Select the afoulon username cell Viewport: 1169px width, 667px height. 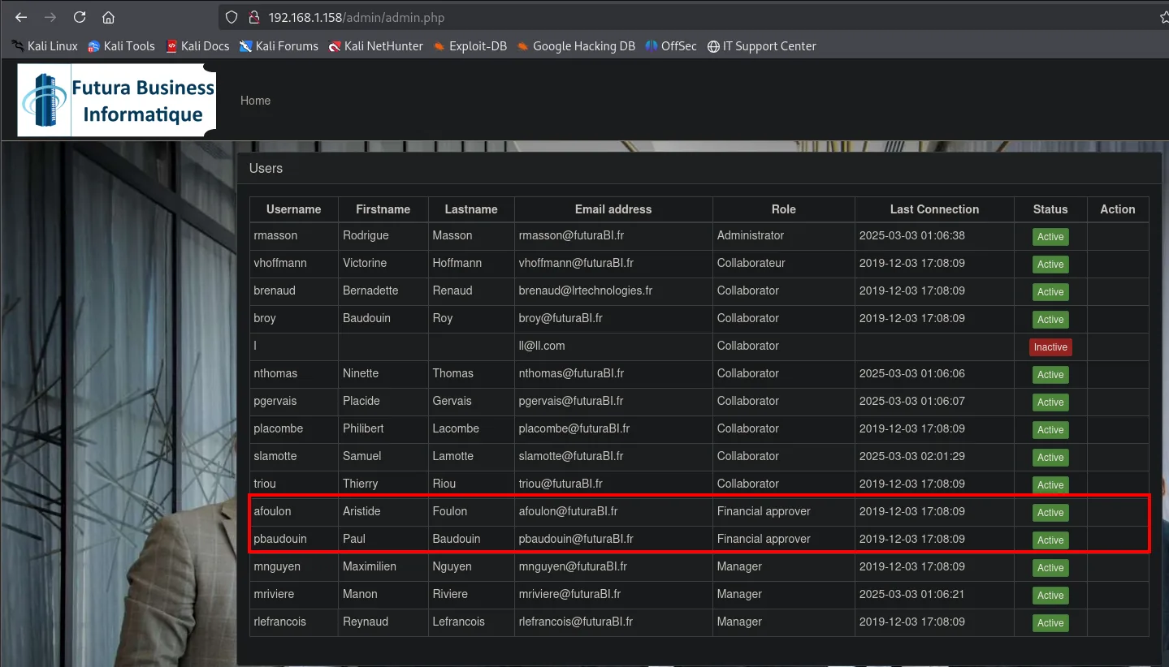point(294,511)
